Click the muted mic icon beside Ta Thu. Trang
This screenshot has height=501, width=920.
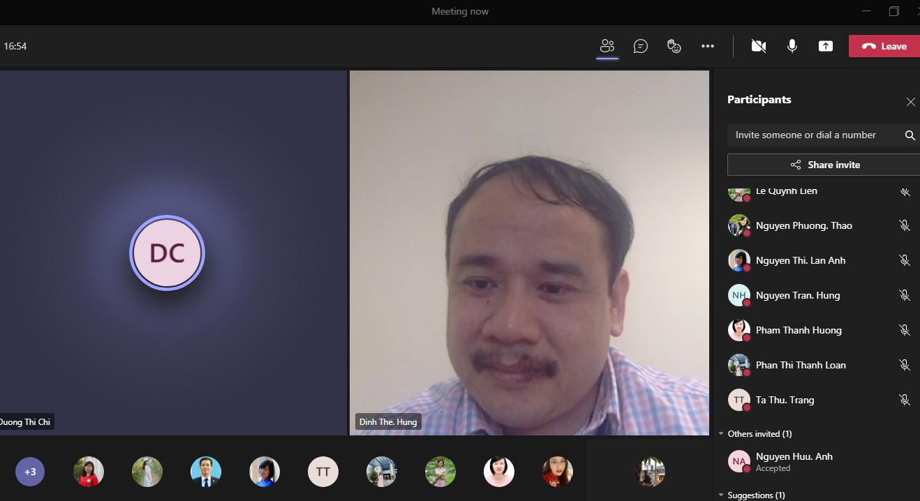pos(905,400)
